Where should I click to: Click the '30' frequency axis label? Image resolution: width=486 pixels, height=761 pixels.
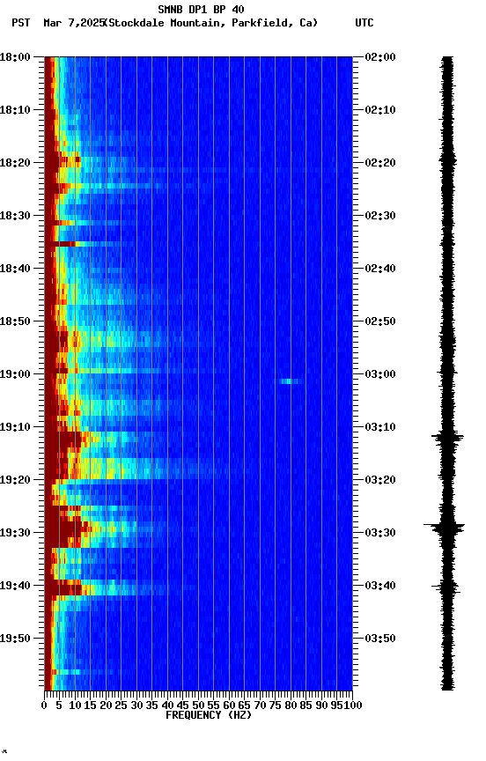tap(136, 706)
